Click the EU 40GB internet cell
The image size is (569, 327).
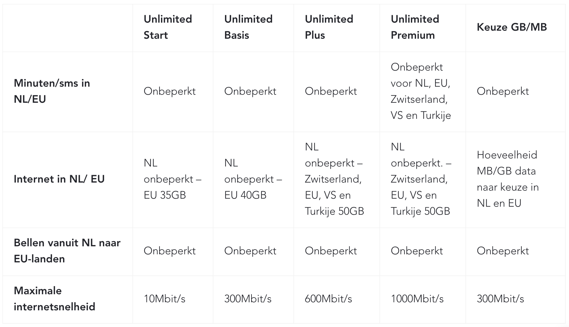coord(253,179)
